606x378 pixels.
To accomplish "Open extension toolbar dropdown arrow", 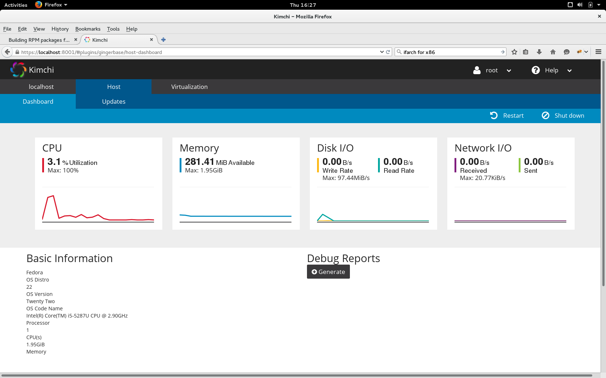I will (586, 52).
